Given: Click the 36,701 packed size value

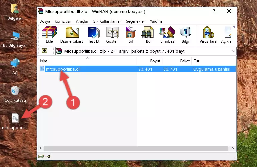Looking at the screenshot, I should 170,69.
